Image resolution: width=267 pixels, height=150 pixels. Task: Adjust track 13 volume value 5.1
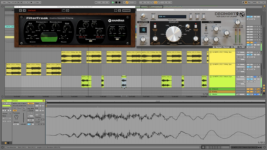(x=250, y=79)
